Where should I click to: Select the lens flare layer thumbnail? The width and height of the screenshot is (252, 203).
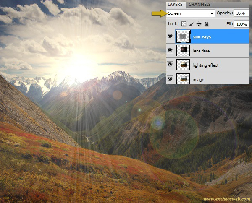[183, 50]
